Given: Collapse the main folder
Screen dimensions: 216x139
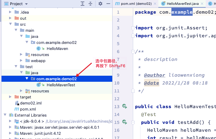Looking at the screenshot, I should coord(16,30).
